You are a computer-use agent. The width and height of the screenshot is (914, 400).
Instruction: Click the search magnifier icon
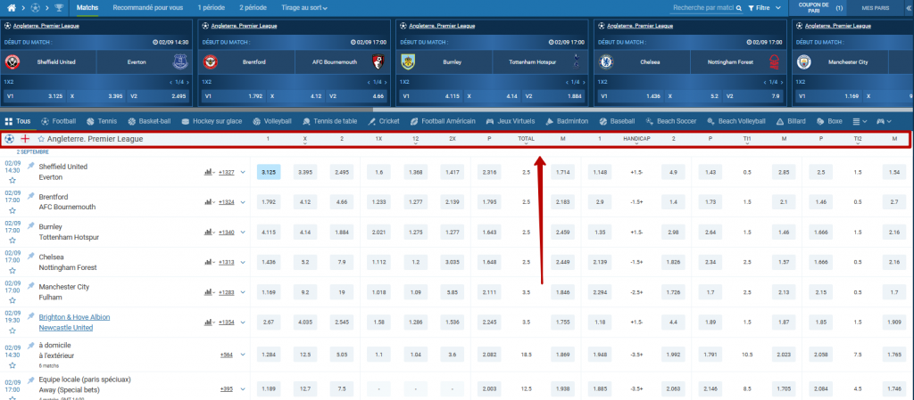click(x=738, y=8)
